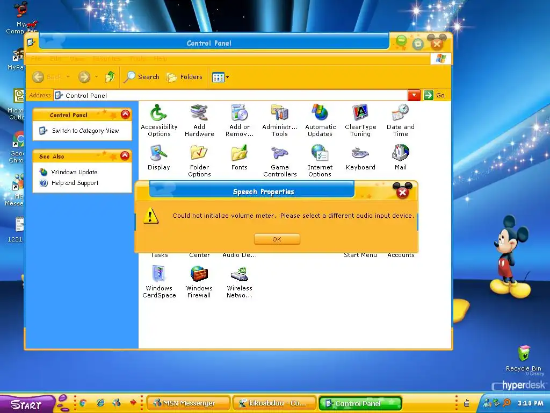This screenshot has width=550, height=413.
Task: Select the 1231 desktop file icon
Action: coord(17,230)
